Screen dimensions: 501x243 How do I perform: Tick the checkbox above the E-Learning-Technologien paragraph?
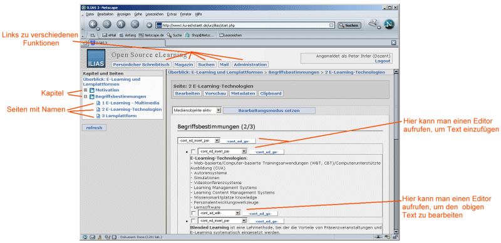[194, 151]
